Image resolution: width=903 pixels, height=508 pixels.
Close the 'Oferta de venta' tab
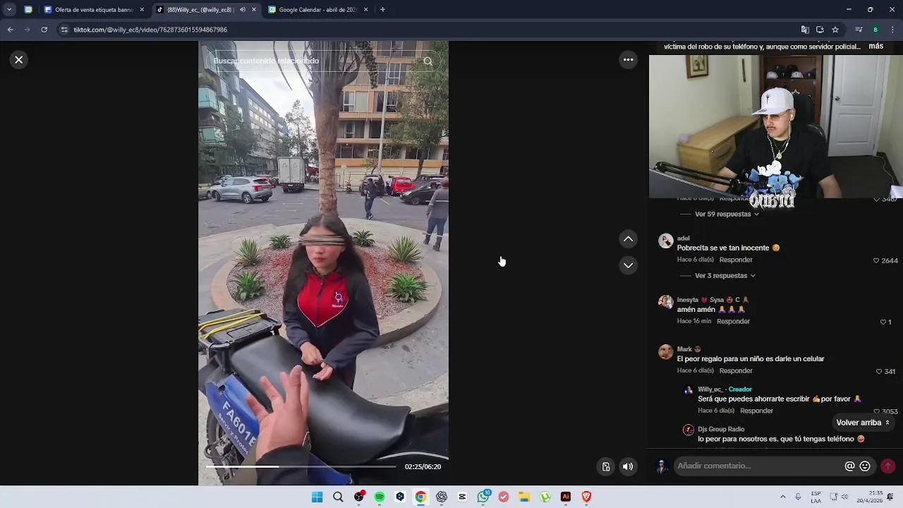pos(142,10)
